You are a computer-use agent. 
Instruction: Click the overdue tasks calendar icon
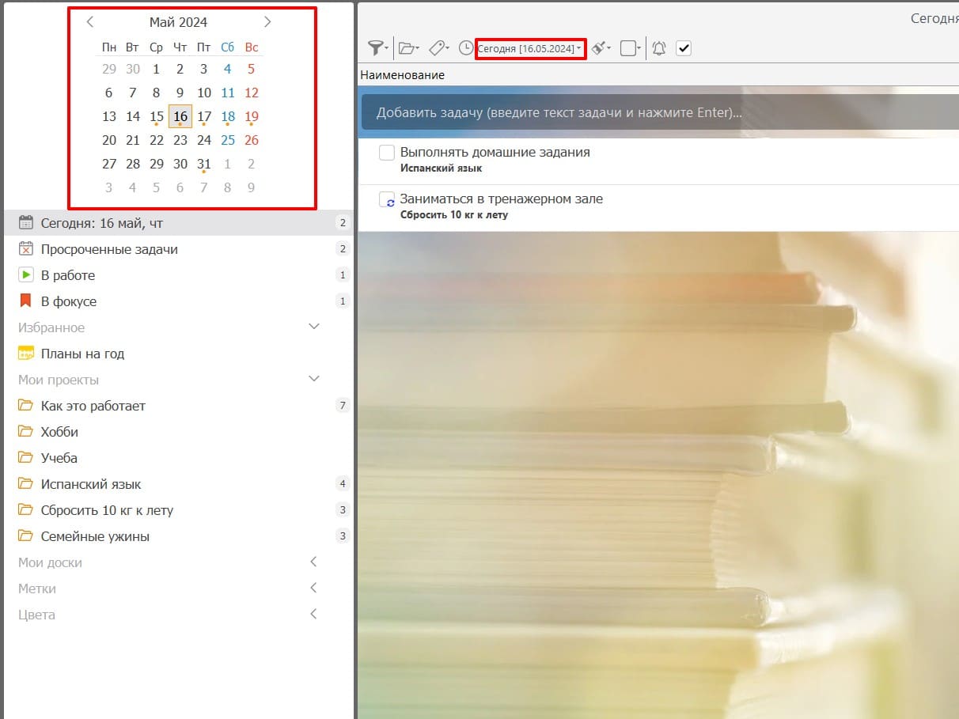coord(26,249)
